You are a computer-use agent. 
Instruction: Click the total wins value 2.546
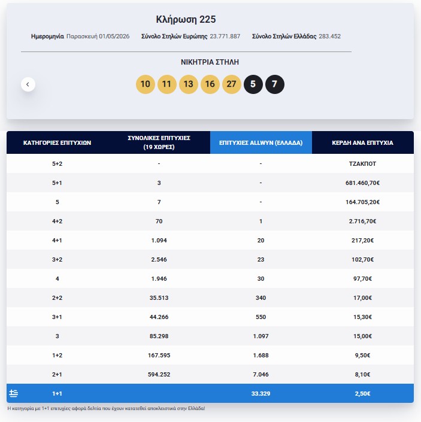(159, 259)
